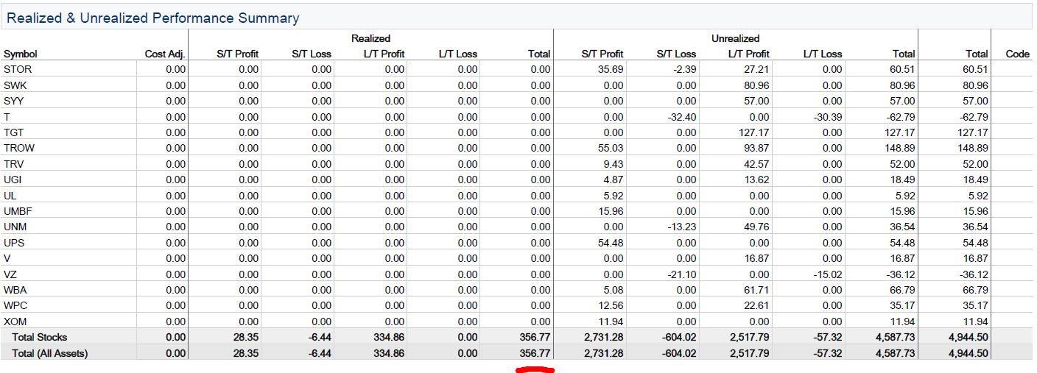This screenshot has height=373, width=1037.
Task: Click TROW L/T profit value 93.87
Action: (x=756, y=148)
